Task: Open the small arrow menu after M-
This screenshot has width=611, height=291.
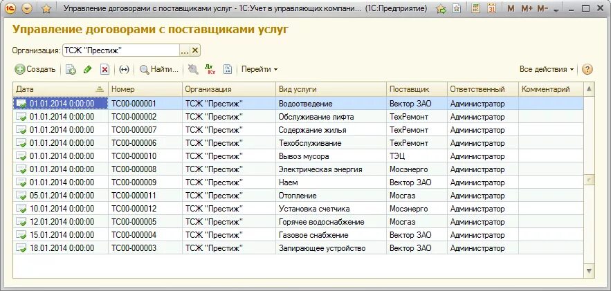Action: click(x=556, y=10)
